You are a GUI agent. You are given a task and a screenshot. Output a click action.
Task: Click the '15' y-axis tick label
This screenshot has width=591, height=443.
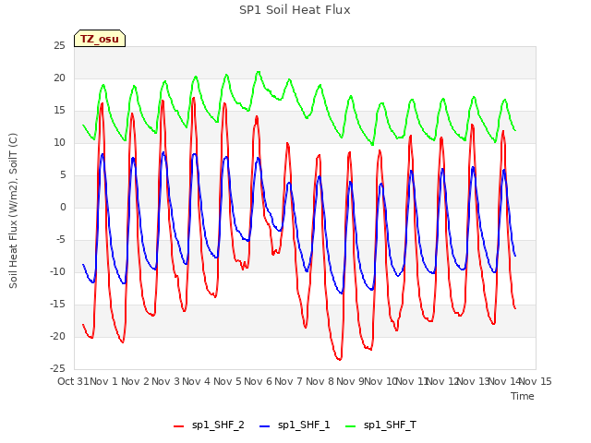click(59, 111)
